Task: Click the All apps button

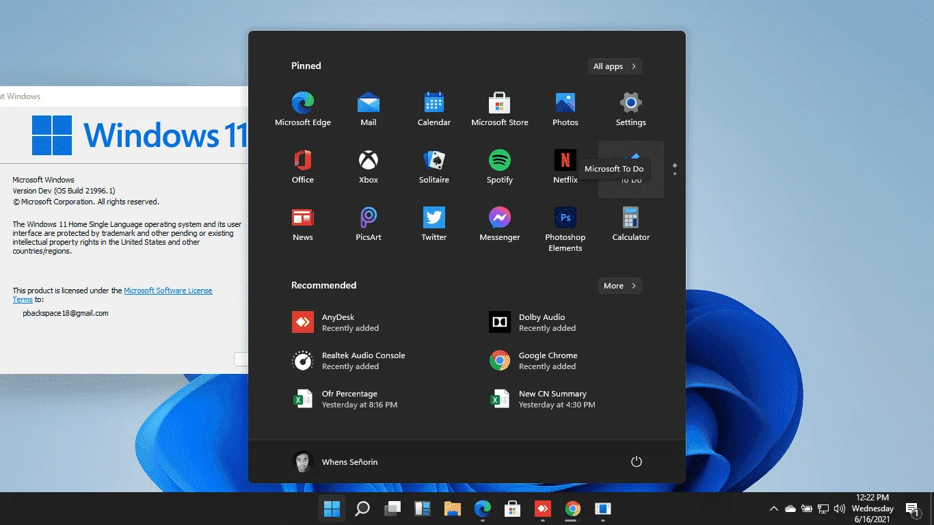Action: click(x=615, y=66)
